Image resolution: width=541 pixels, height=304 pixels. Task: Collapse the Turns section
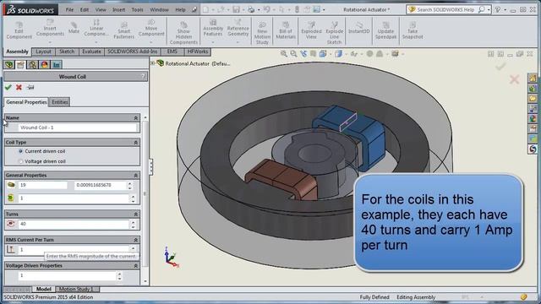[135, 214]
